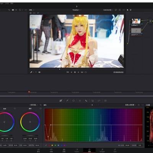
Task: Stop playback in the viewer
Action: pyautogui.click(x=75, y=72)
